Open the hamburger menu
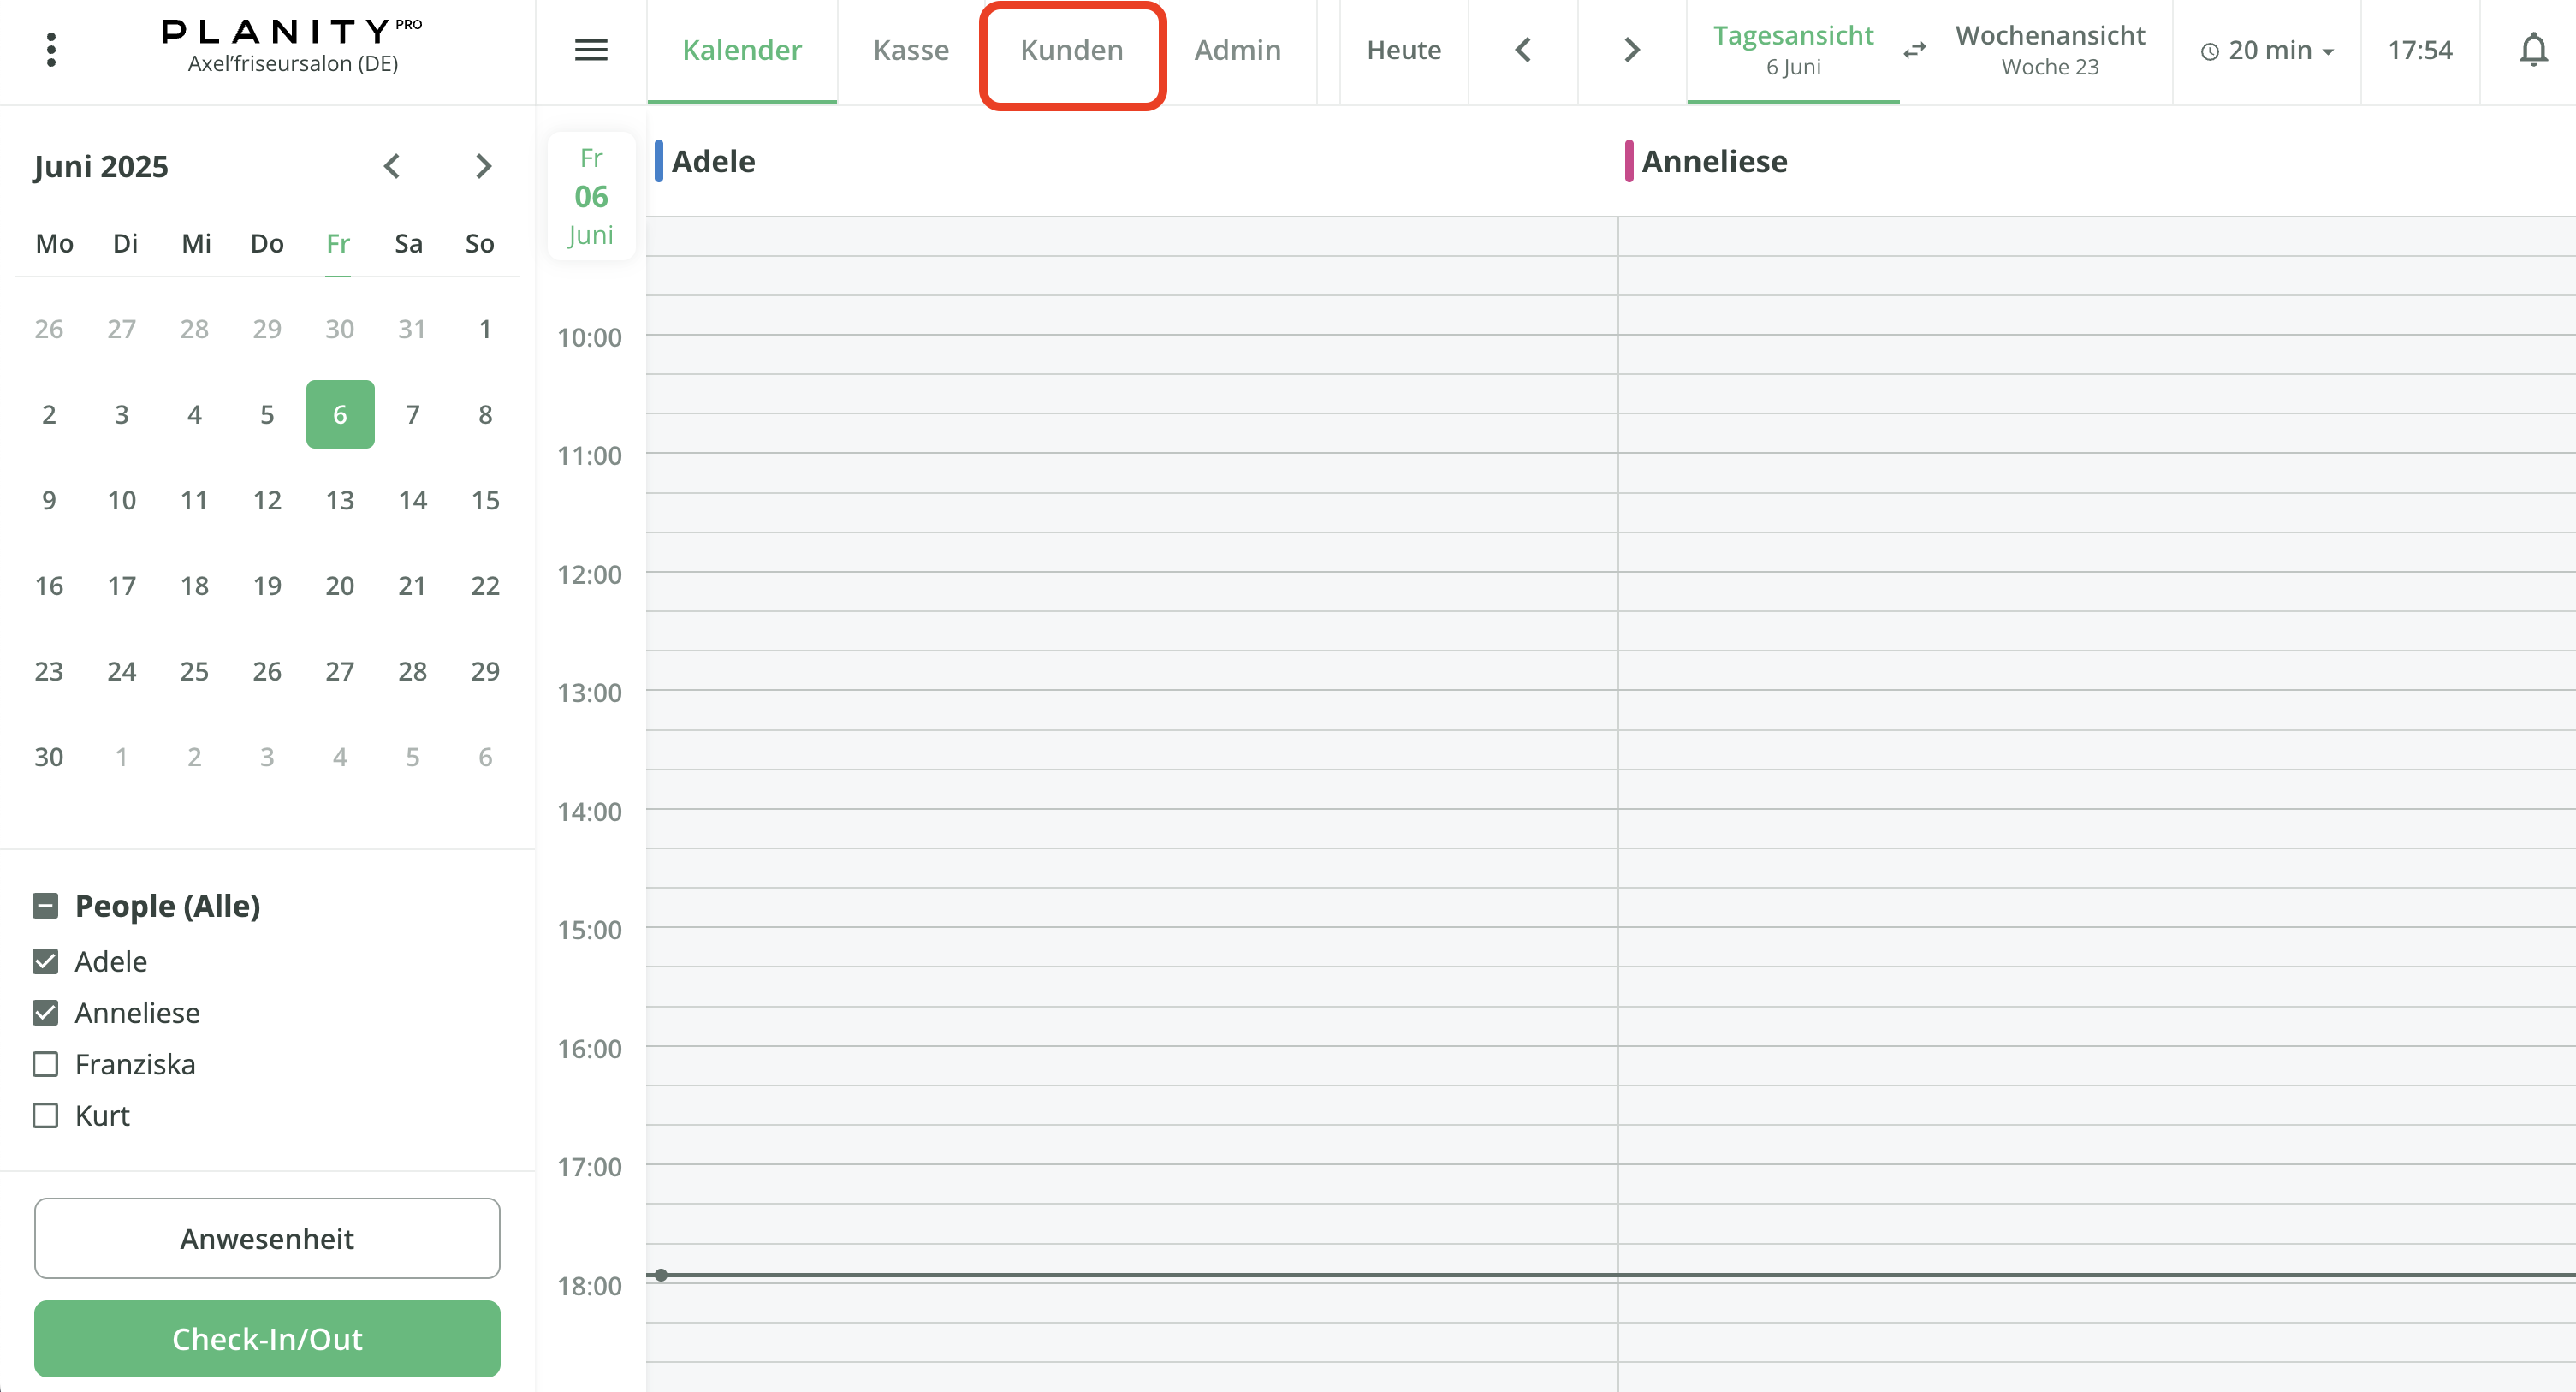This screenshot has width=2576, height=1392. [591, 50]
